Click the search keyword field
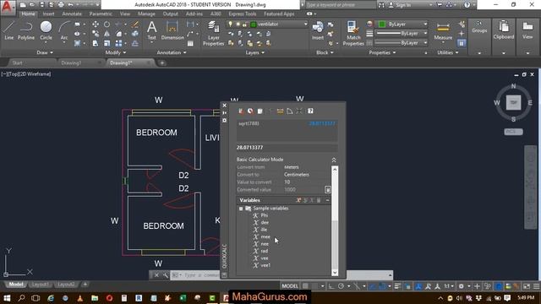541x304 pixels. click(x=340, y=5)
